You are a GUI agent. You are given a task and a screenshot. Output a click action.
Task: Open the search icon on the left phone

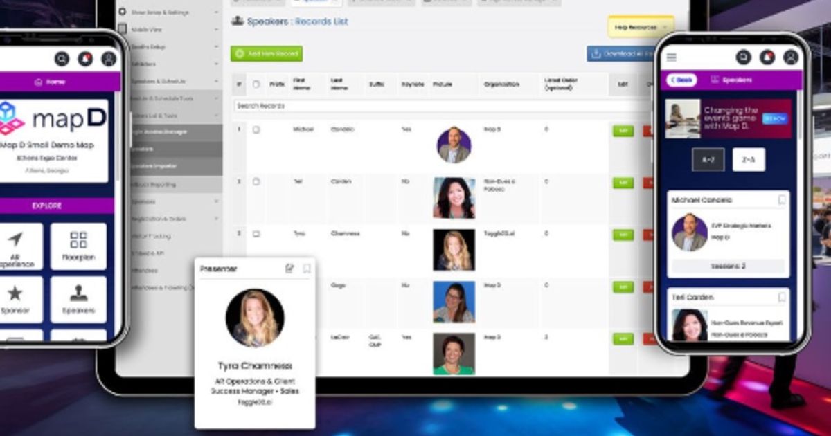(60, 57)
